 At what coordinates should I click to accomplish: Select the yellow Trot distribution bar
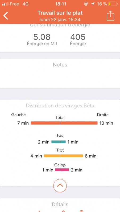coord(63,156)
